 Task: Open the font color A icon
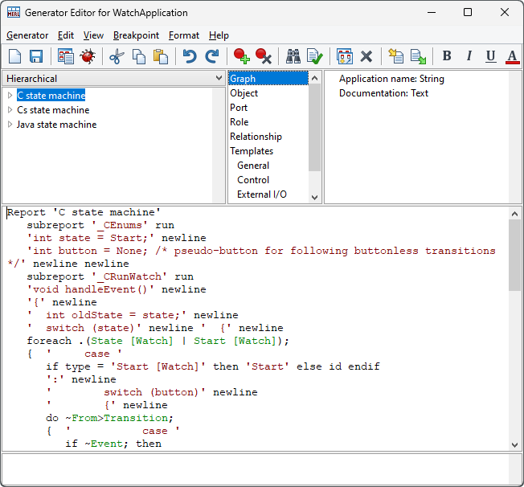pyautogui.click(x=512, y=56)
